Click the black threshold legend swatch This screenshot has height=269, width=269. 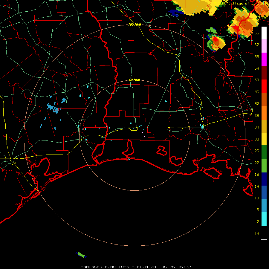click(264, 233)
